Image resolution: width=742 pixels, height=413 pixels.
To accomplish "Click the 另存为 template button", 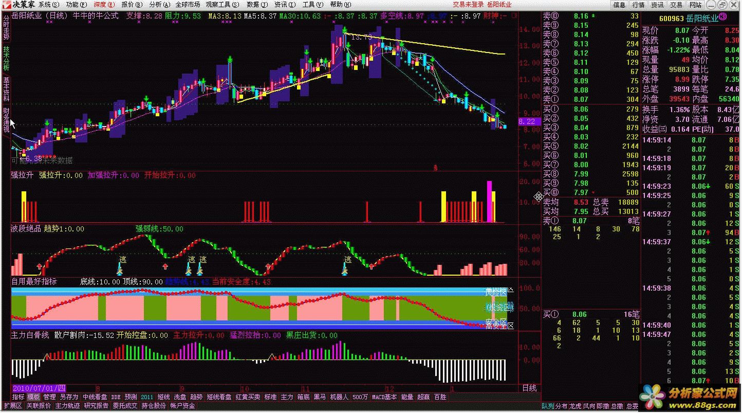I will (x=69, y=397).
